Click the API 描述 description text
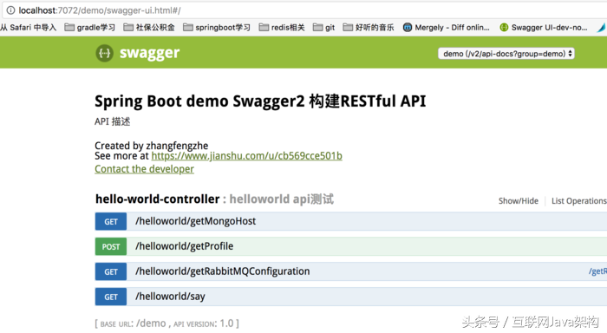The width and height of the screenshot is (607, 333). [112, 121]
